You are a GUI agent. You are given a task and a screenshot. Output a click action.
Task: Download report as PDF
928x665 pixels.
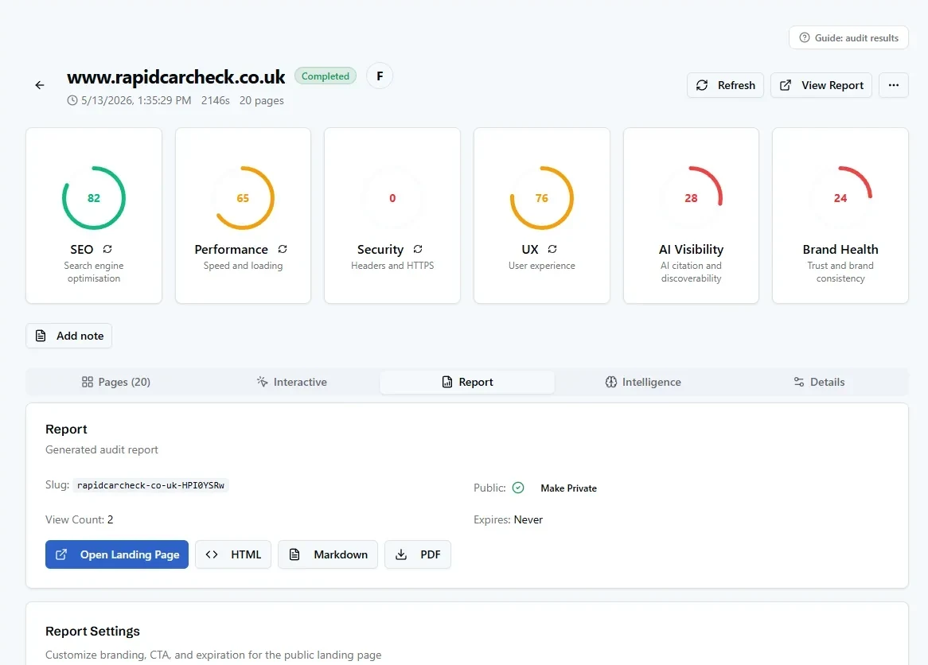418,554
